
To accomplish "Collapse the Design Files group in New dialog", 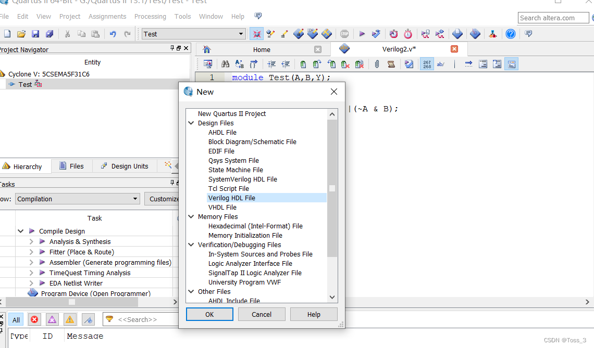I will 191,123.
